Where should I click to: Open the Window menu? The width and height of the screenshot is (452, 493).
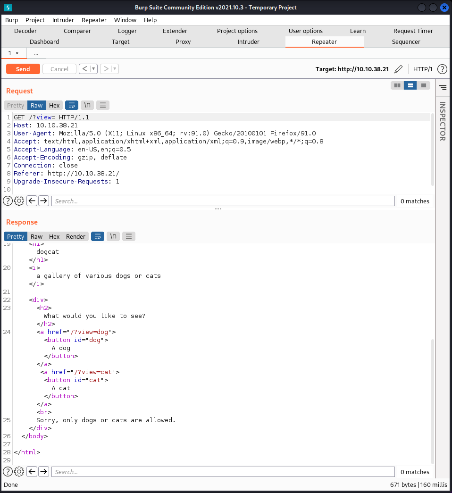125,20
